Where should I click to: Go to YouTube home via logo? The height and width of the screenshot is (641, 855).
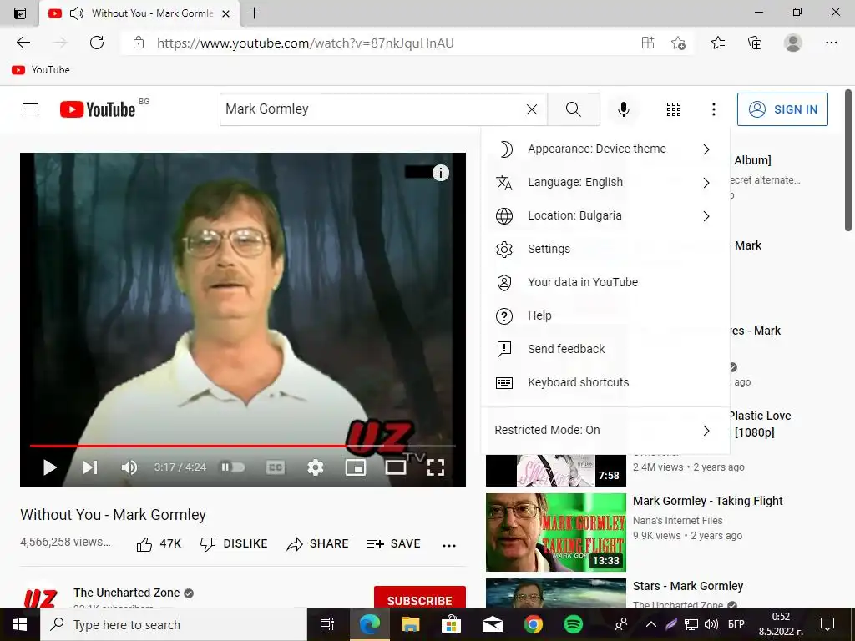coord(98,109)
